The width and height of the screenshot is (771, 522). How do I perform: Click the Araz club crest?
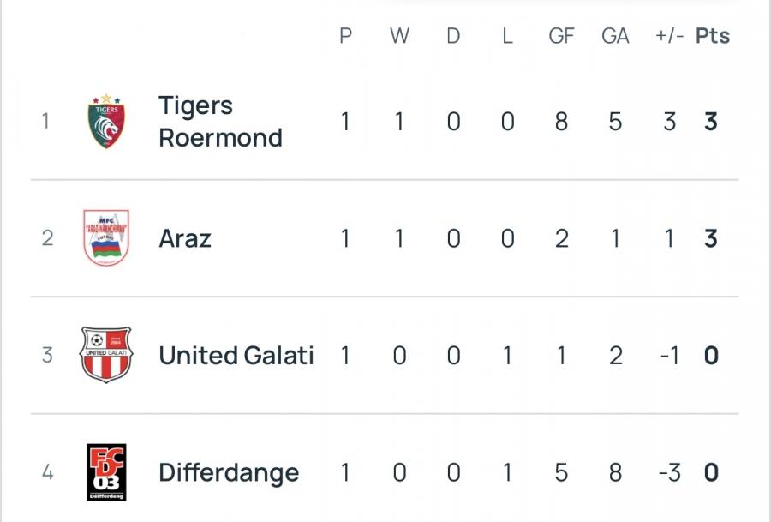pos(106,237)
